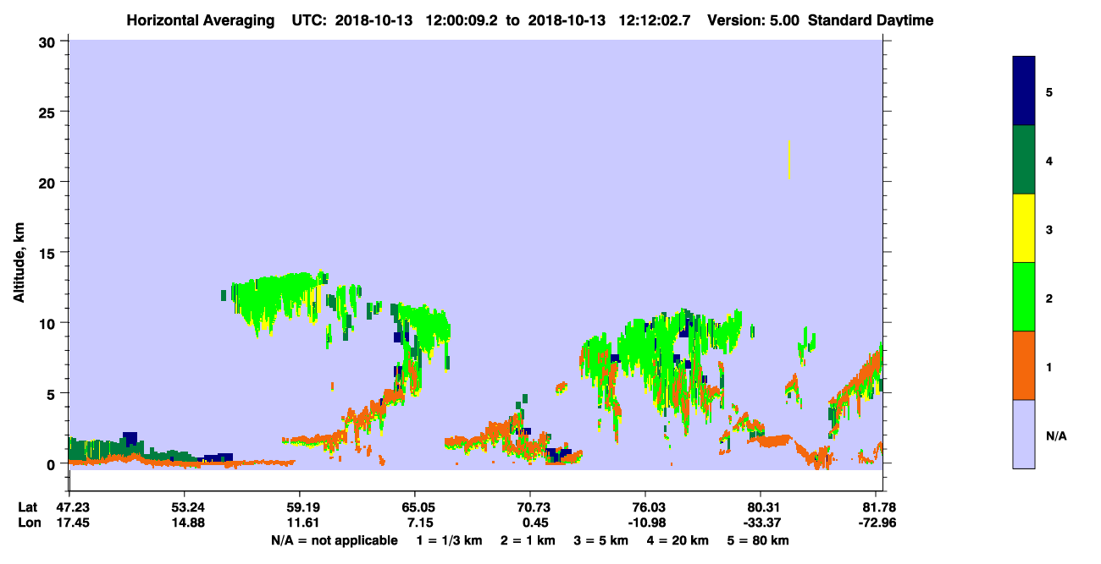Click the orange colorbar segment labeled 1
1101x564 pixels.
tap(1024, 365)
